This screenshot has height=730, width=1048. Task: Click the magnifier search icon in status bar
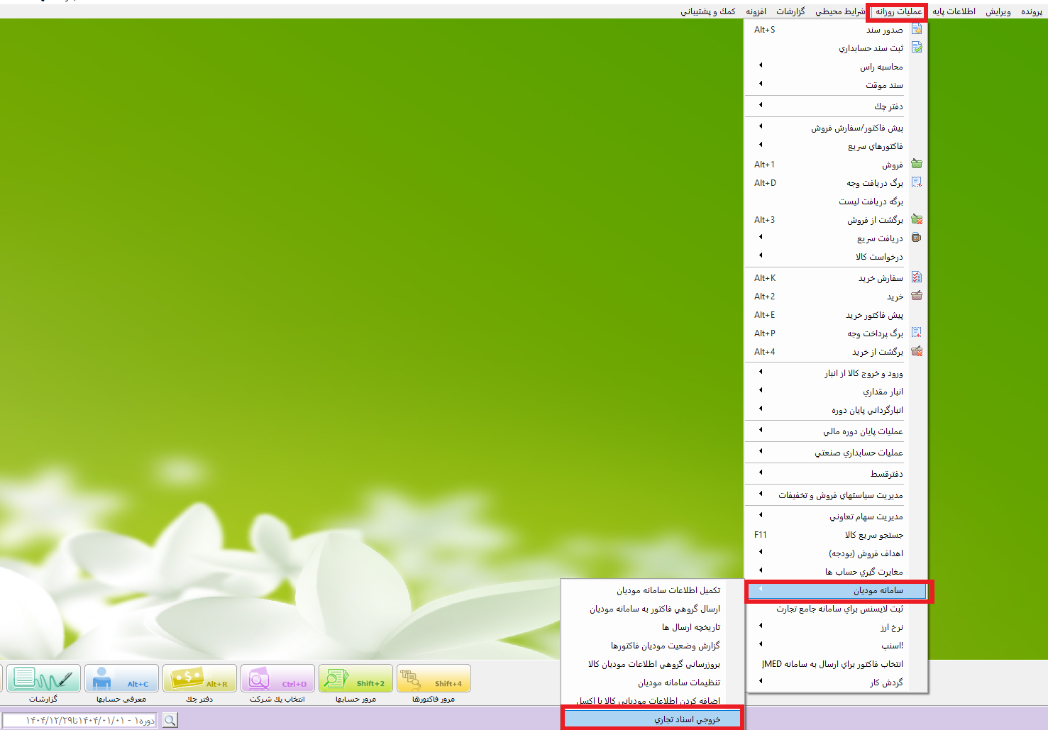[x=170, y=721]
